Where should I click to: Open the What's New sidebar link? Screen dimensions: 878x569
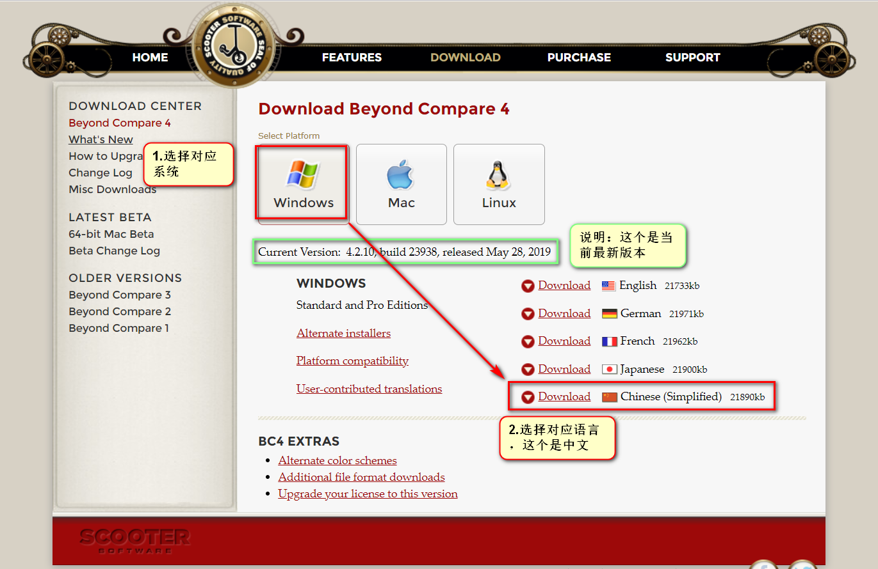click(101, 139)
